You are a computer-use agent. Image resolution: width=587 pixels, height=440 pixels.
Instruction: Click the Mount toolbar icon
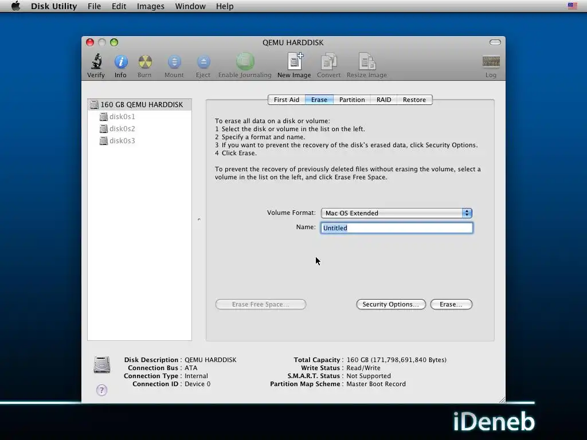click(174, 62)
